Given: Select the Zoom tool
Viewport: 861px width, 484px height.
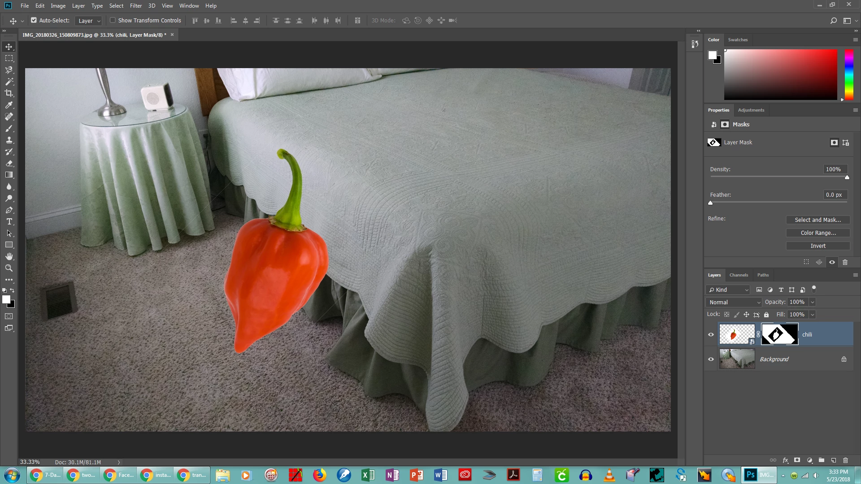Looking at the screenshot, I should click(9, 268).
